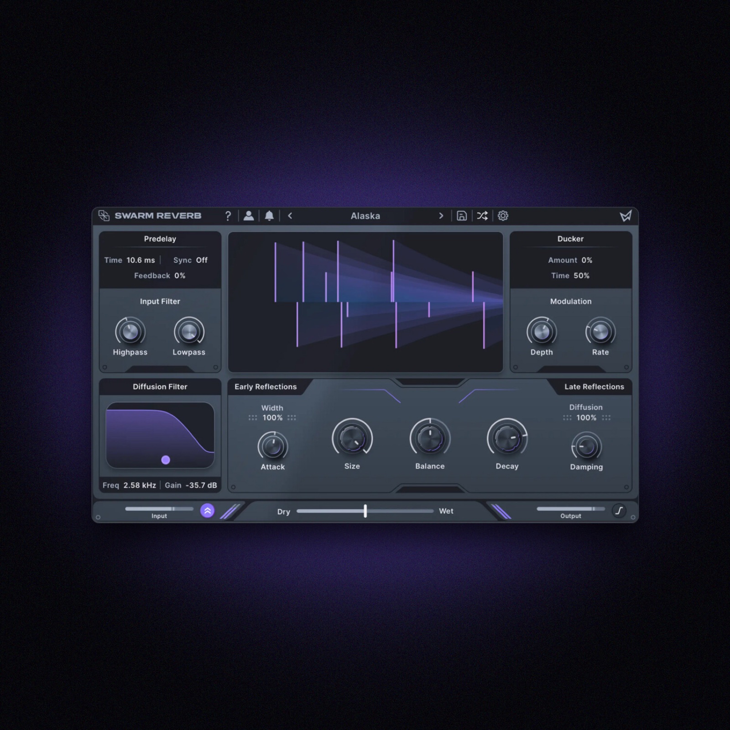The image size is (730, 730).
Task: Click the Diffusion Filter purple node
Action: [x=166, y=460]
